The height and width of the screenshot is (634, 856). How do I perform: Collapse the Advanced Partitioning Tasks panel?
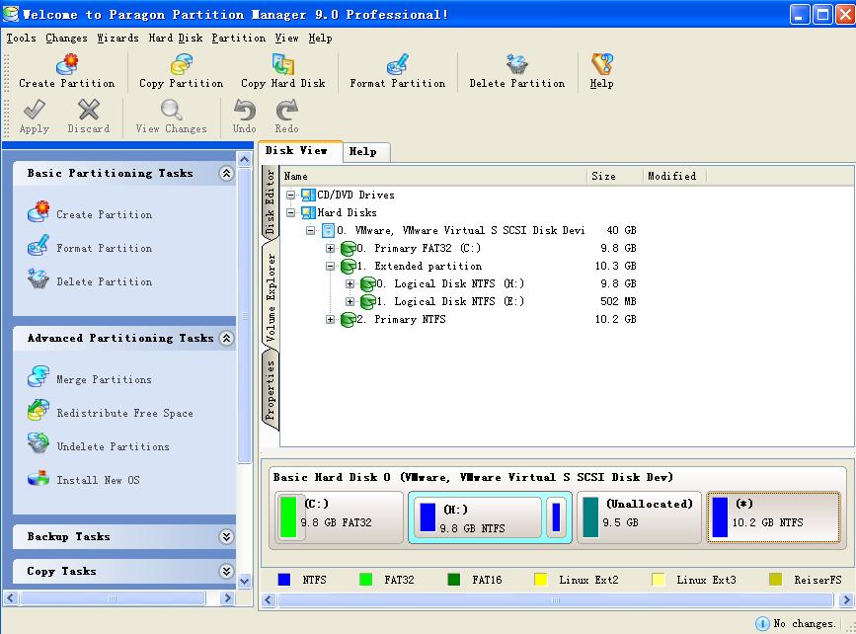tap(226, 338)
